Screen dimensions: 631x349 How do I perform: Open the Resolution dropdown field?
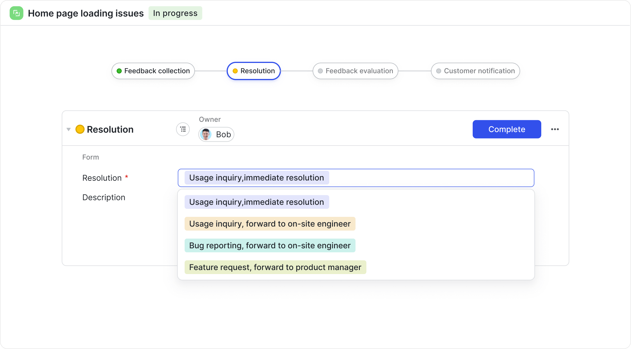(x=429, y=178)
